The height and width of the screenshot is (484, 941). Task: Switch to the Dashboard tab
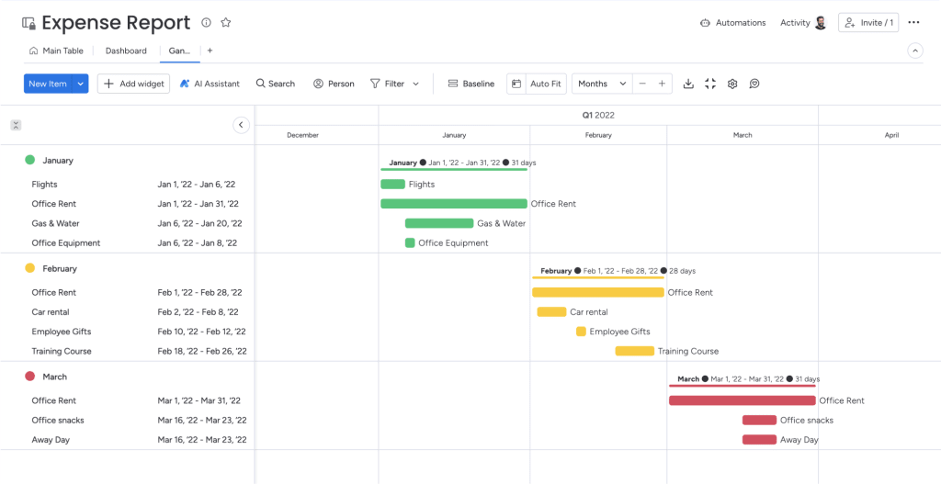[x=126, y=51]
